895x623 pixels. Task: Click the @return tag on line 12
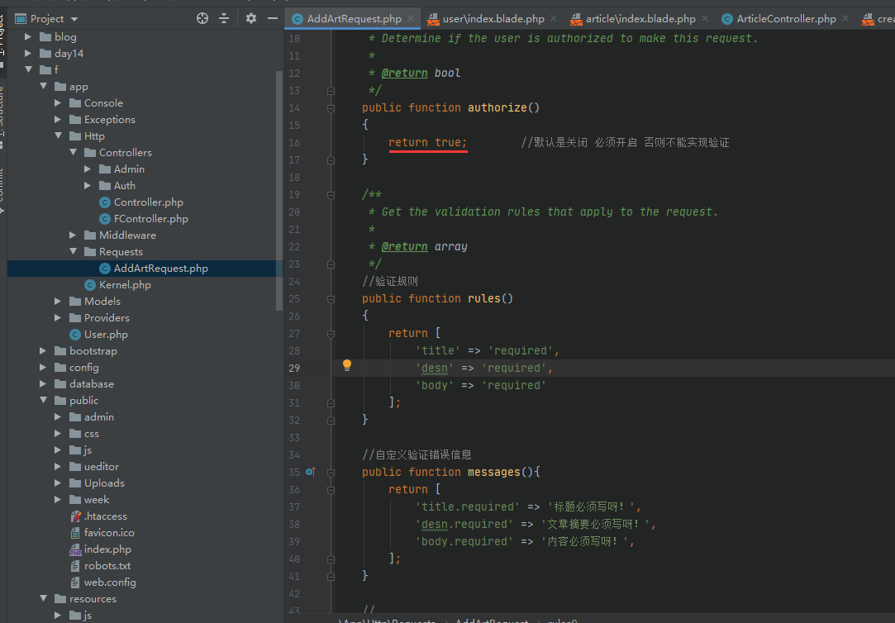pyautogui.click(x=405, y=73)
